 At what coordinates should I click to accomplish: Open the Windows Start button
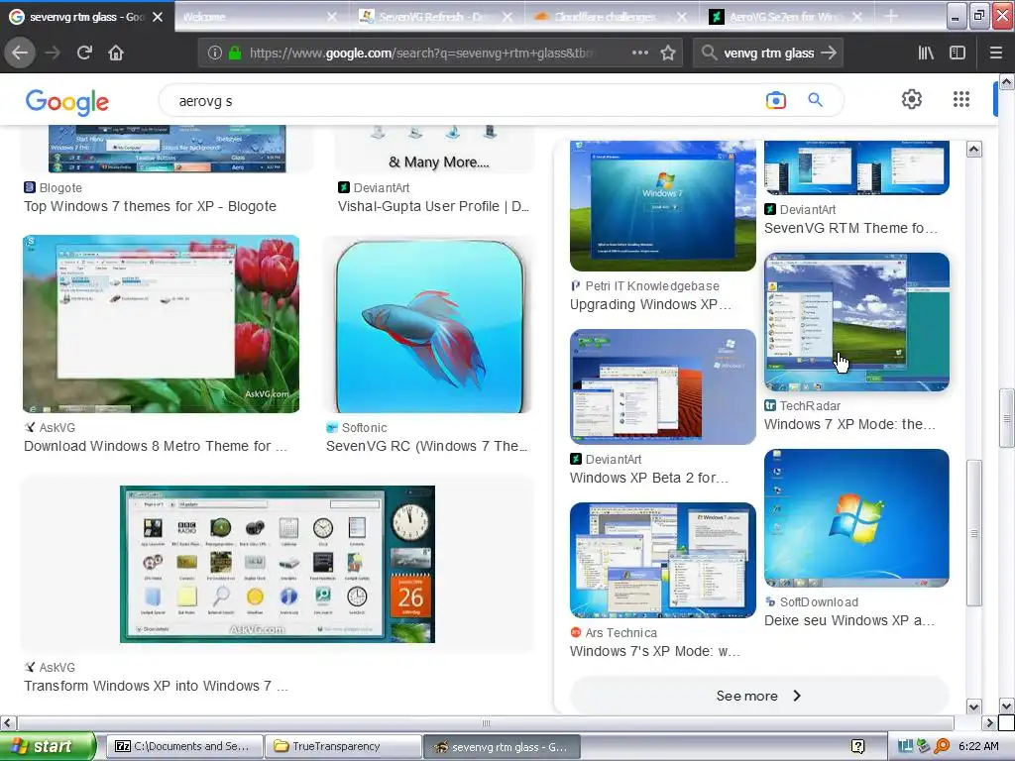pos(48,746)
